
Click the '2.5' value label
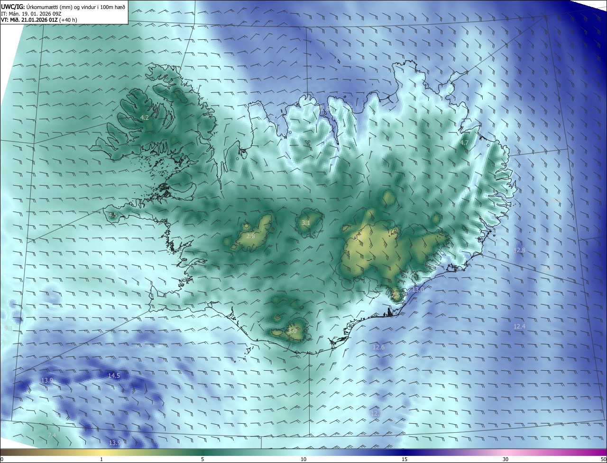coord(396,294)
